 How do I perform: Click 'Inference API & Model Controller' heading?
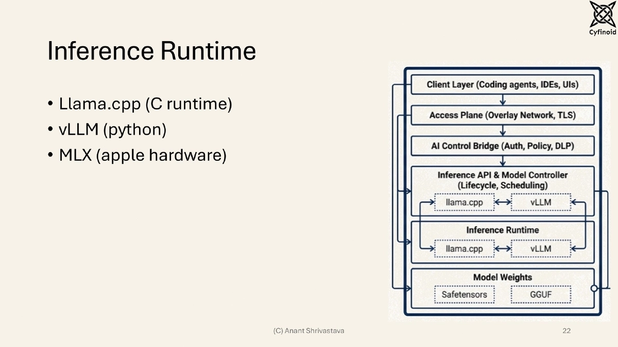click(503, 175)
